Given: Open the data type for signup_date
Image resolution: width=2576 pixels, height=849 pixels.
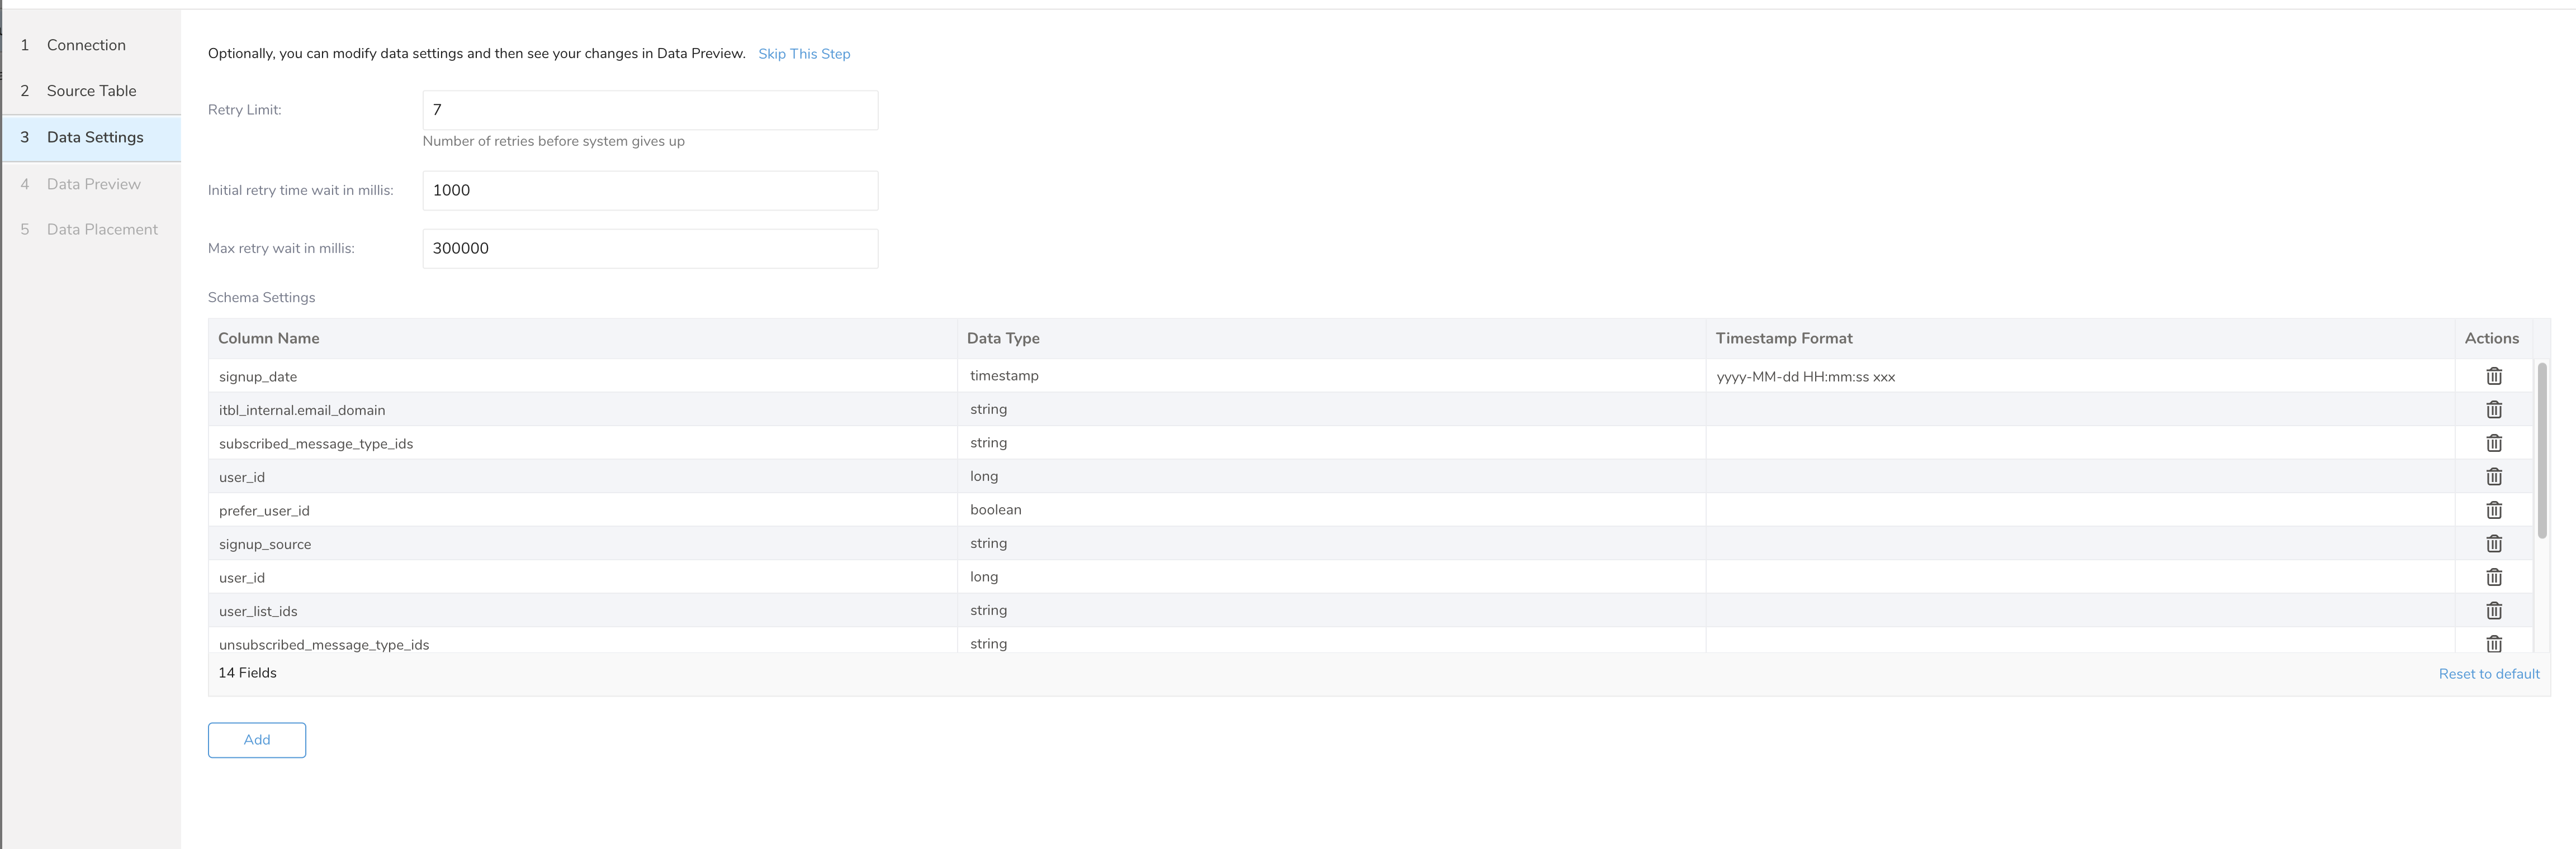Looking at the screenshot, I should coord(1004,376).
